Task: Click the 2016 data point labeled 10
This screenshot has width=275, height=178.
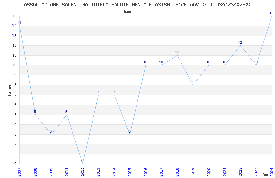Action: pyautogui.click(x=146, y=65)
